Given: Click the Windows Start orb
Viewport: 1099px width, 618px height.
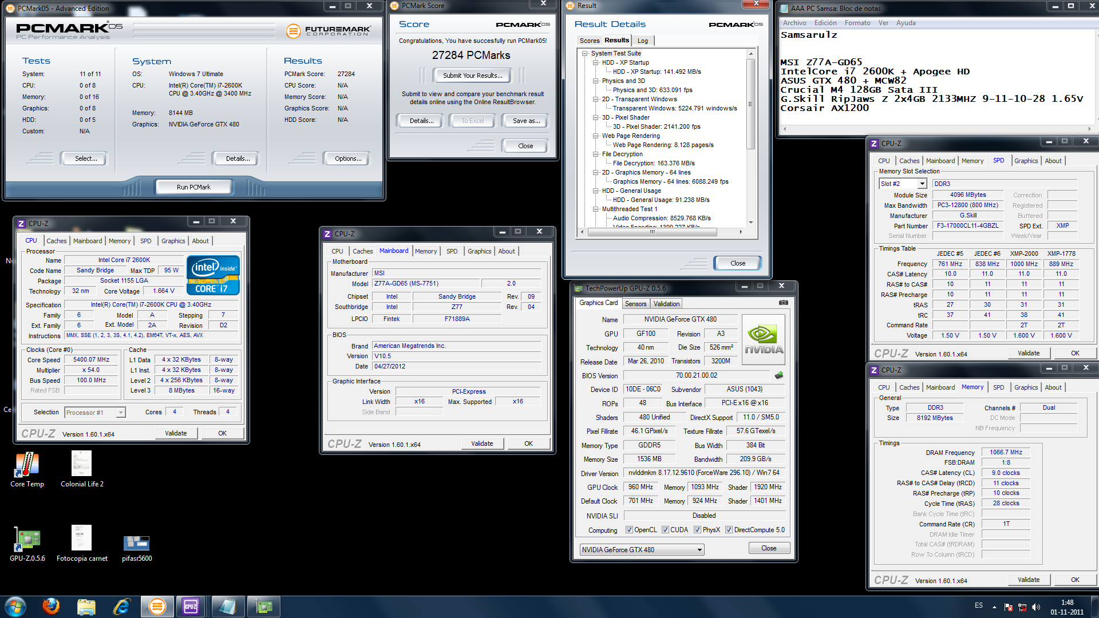Looking at the screenshot, I should [15, 607].
